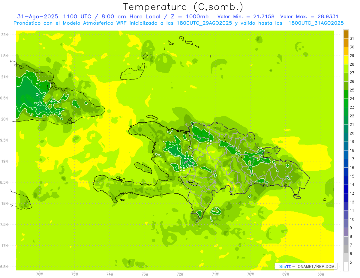This screenshot has height=278, width=360.
Task: Click legend value "17" on color bar
Action: [x=352, y=159]
